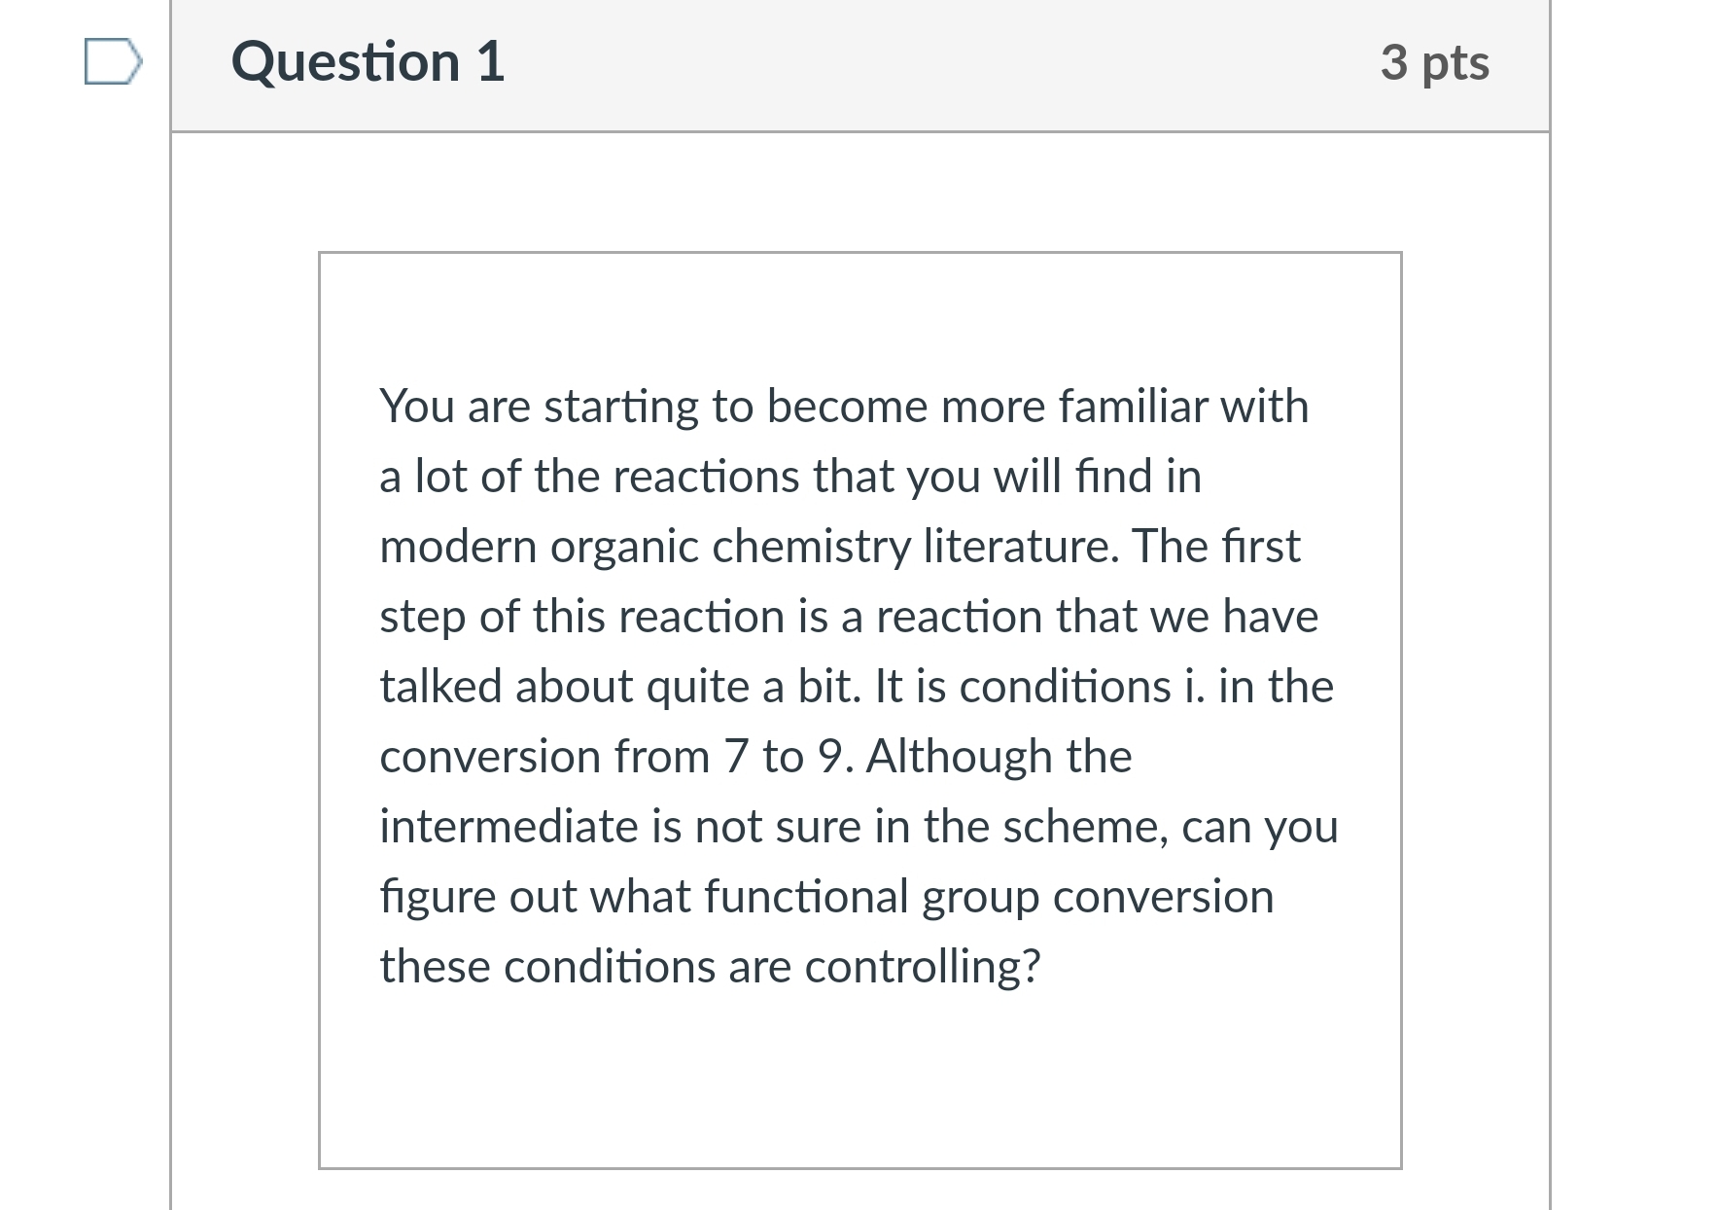Click the line starting "You are starting"
The height and width of the screenshot is (1210, 1718).
(843, 407)
